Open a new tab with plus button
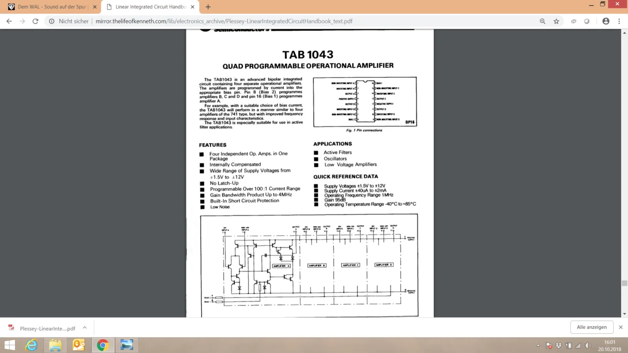The height and width of the screenshot is (353, 628). [x=208, y=7]
